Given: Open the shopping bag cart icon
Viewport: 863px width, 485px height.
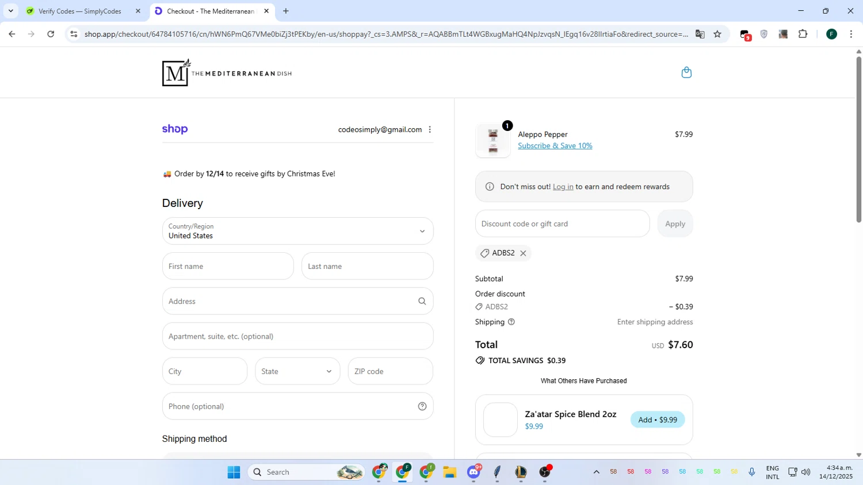Looking at the screenshot, I should click(686, 72).
